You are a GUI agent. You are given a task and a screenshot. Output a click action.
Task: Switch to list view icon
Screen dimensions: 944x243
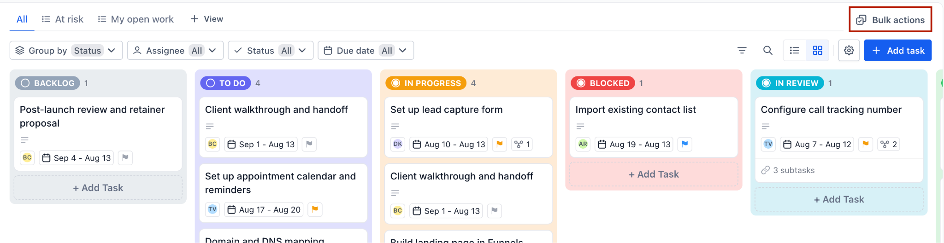pos(795,51)
